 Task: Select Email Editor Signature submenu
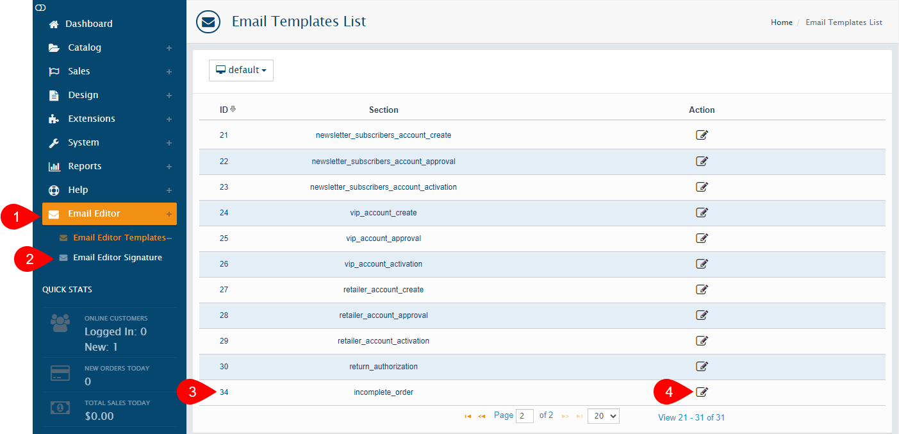[117, 258]
